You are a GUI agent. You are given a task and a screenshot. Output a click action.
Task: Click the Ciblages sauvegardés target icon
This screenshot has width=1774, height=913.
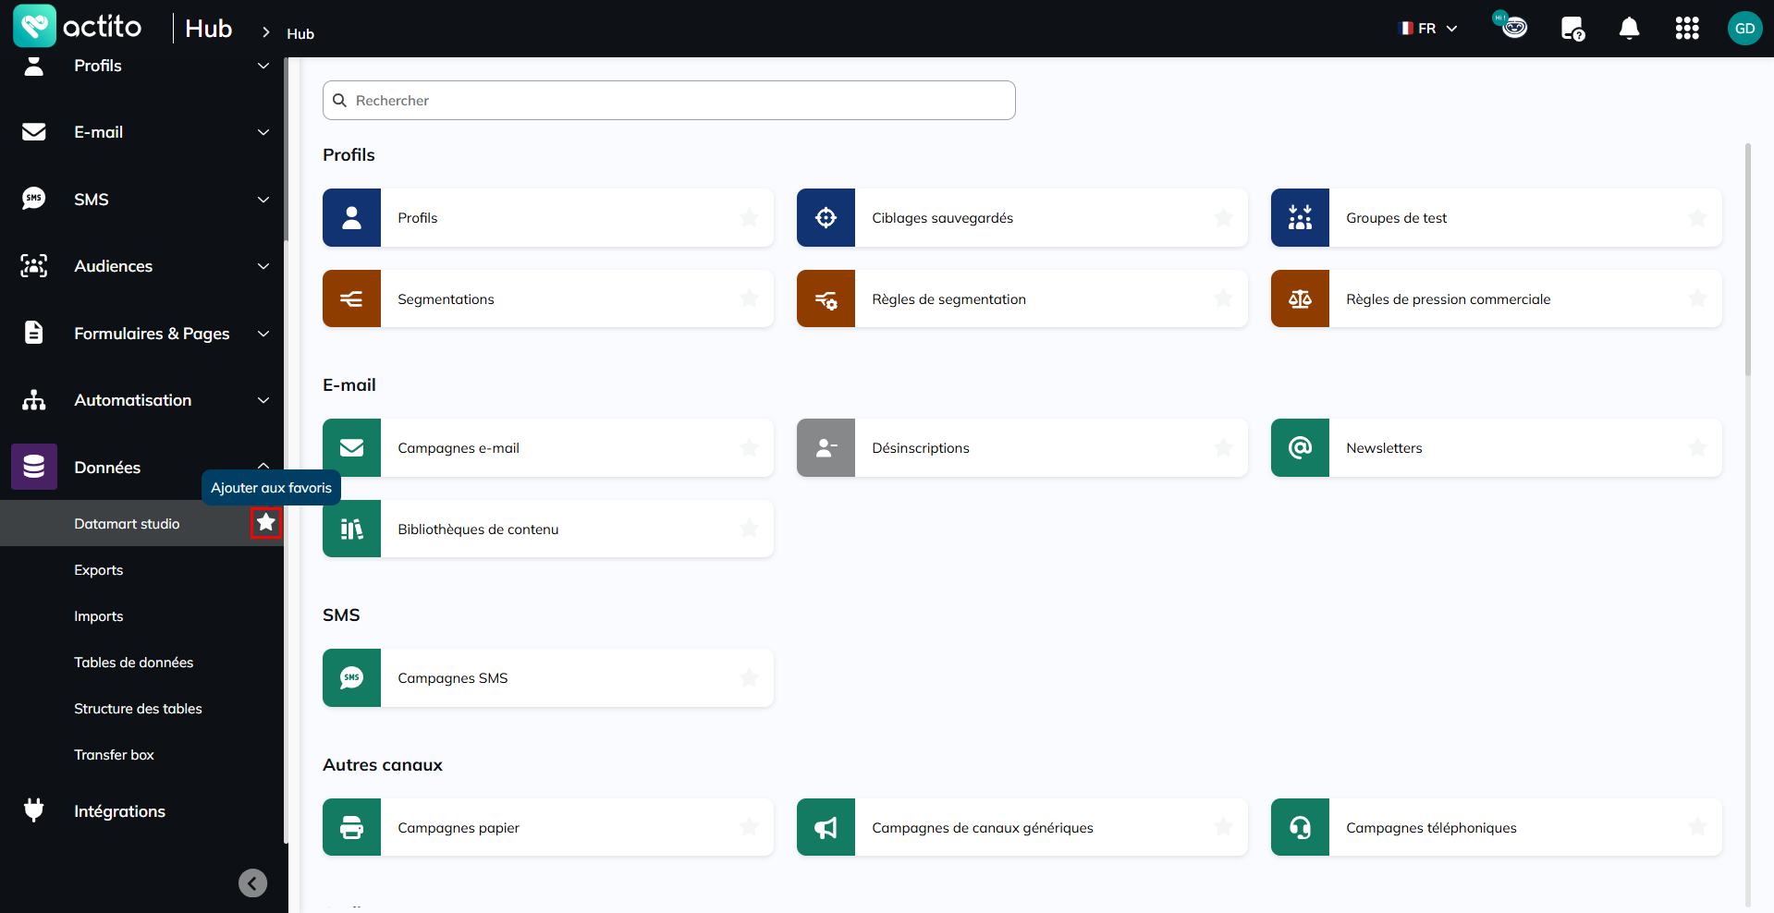(x=826, y=218)
